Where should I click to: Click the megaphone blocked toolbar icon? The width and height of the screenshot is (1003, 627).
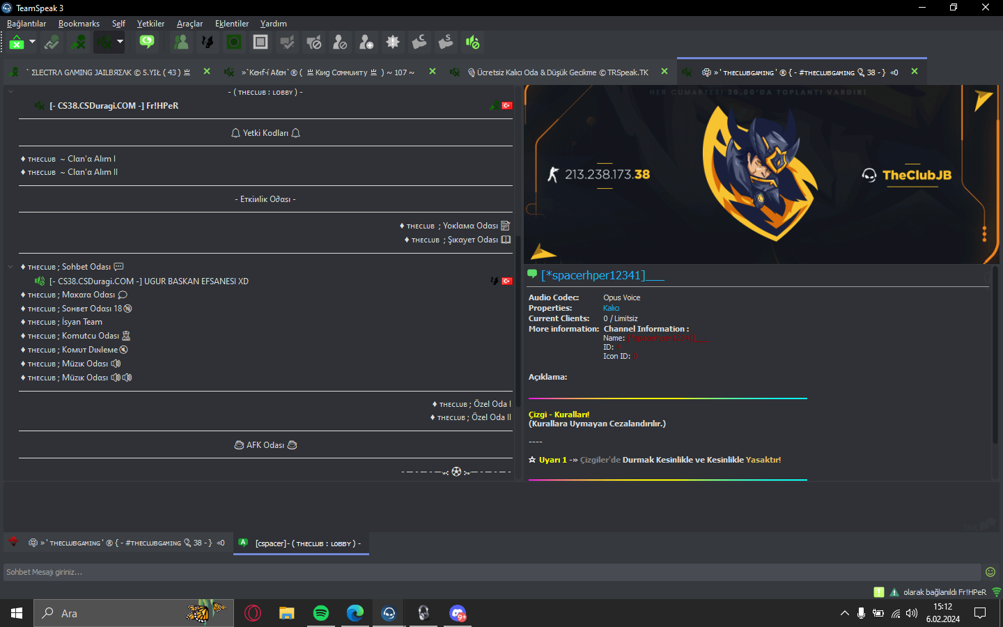coord(313,42)
